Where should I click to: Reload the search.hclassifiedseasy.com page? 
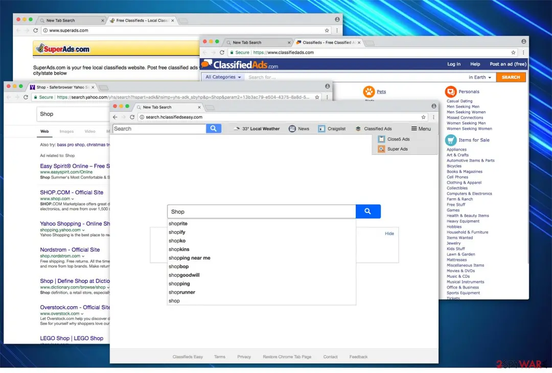(132, 117)
